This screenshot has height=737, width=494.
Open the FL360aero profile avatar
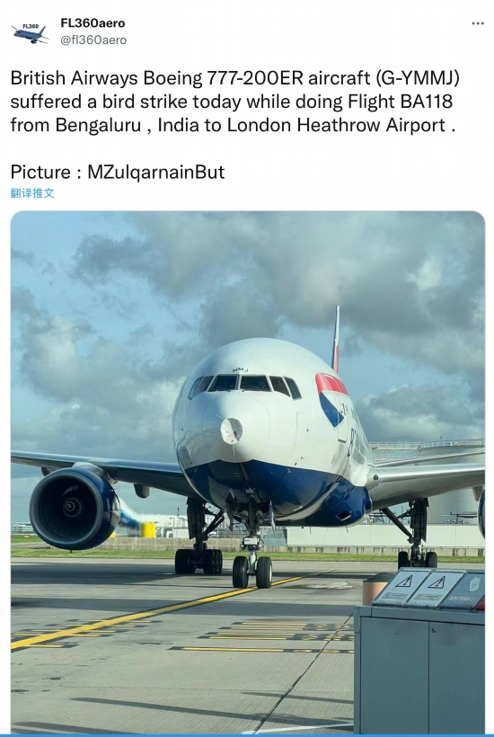point(30,32)
